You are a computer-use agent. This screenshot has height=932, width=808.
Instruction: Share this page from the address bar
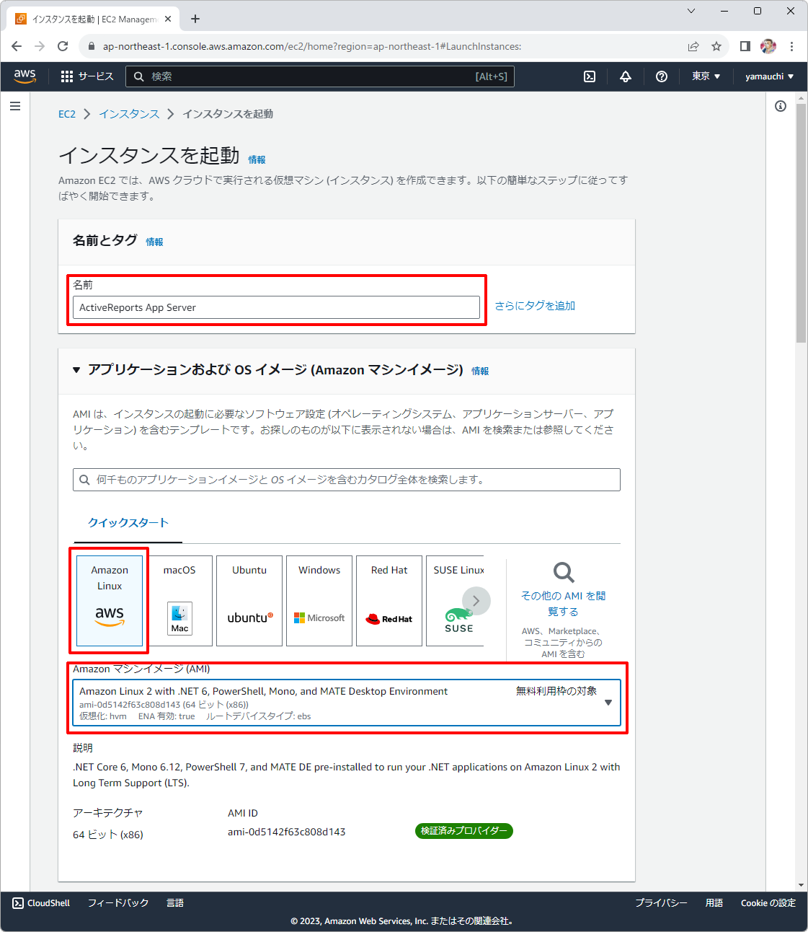point(693,46)
